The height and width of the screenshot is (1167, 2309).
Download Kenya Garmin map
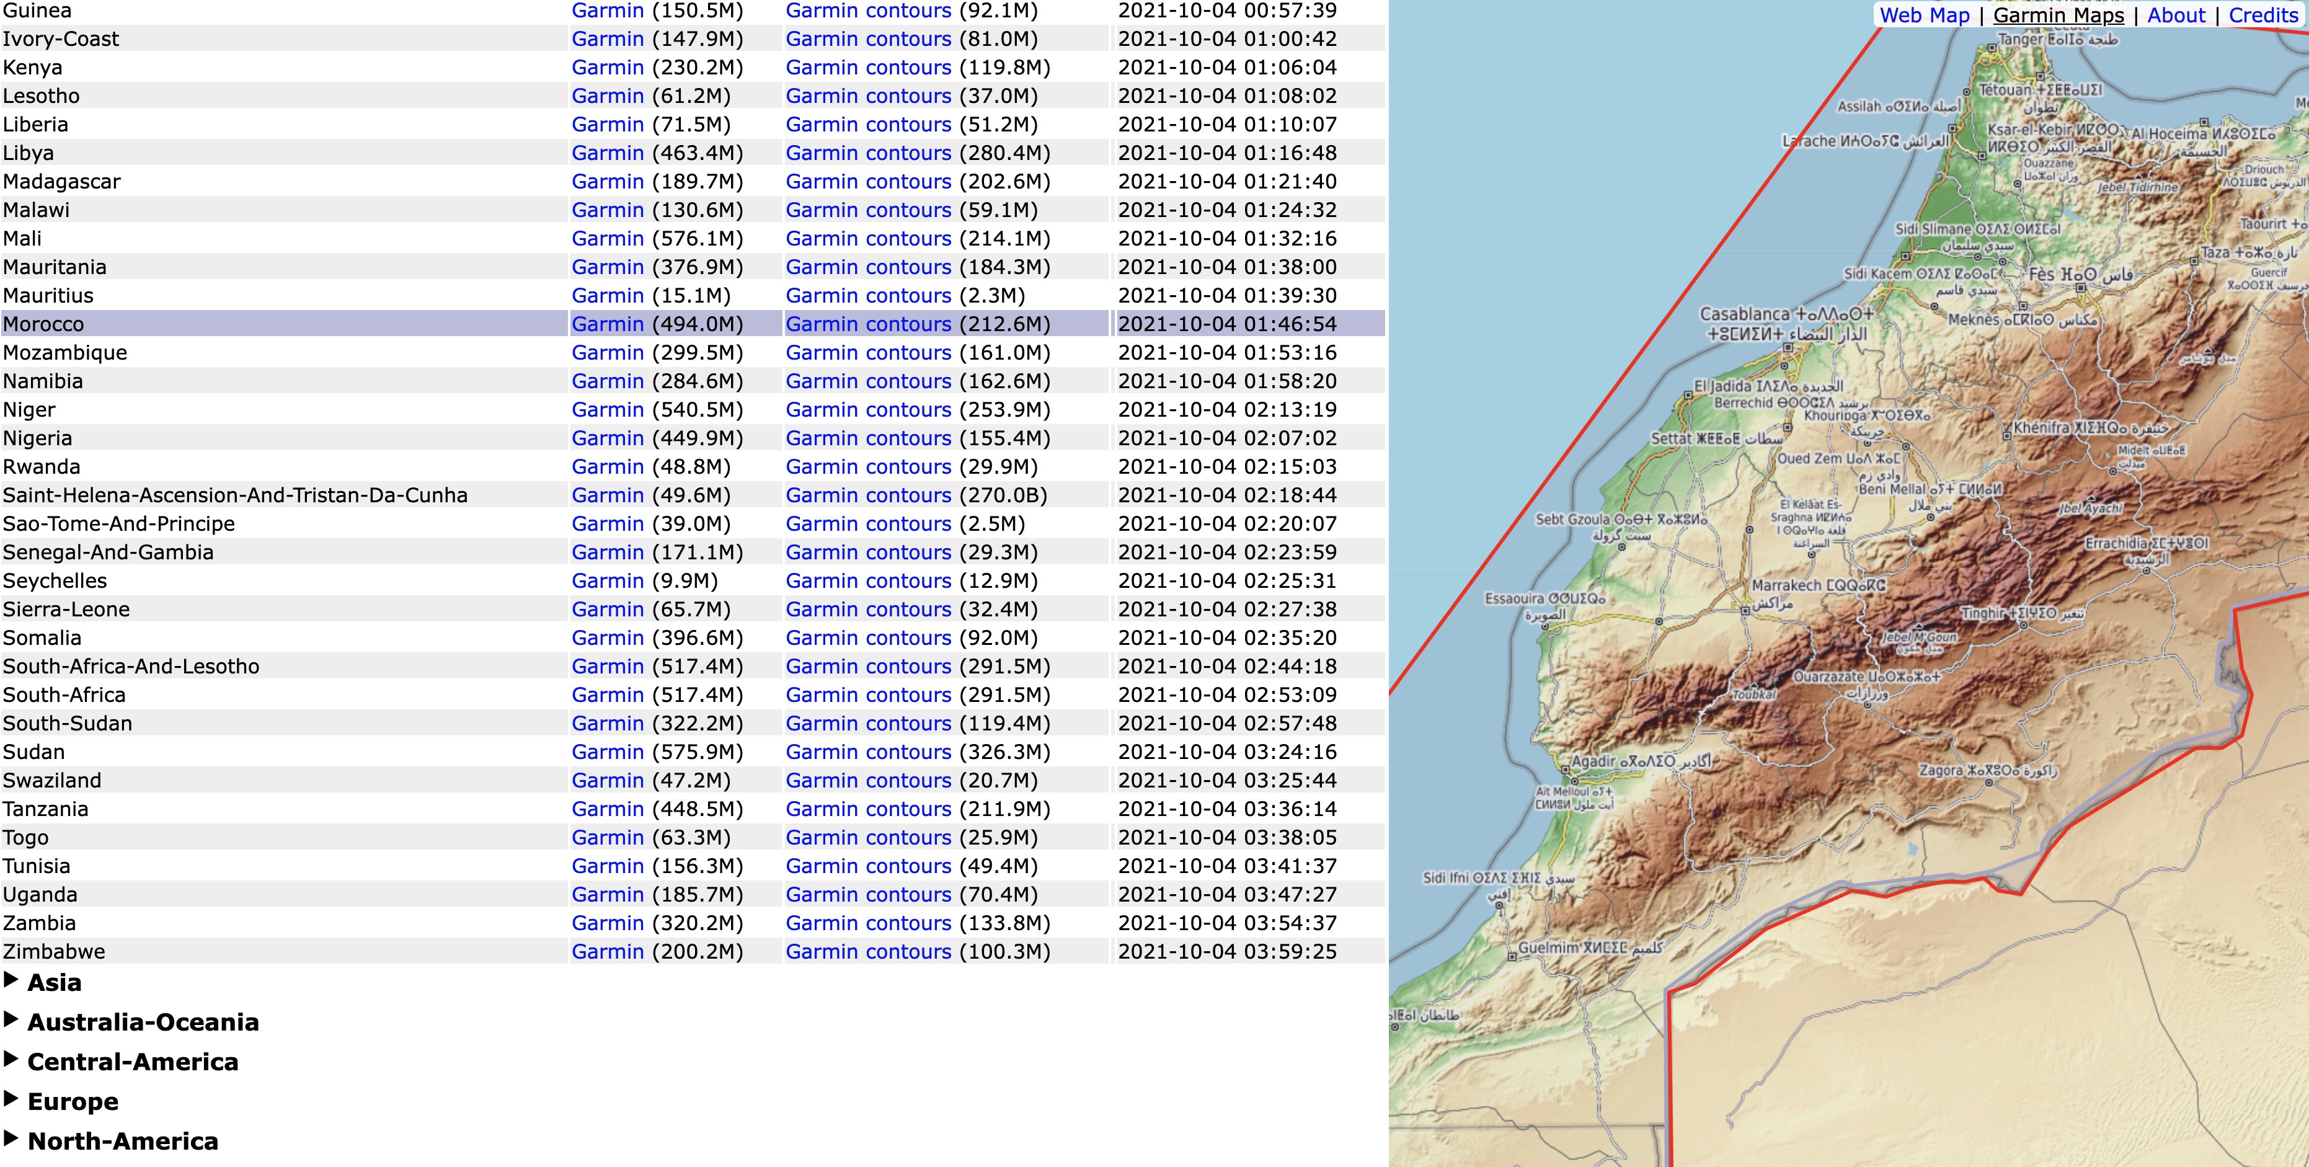608,67
